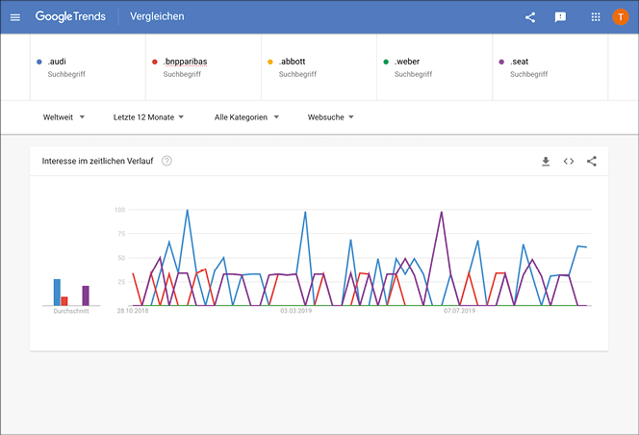The width and height of the screenshot is (639, 435).
Task: Click the 50 axis label
Action: pos(121,258)
